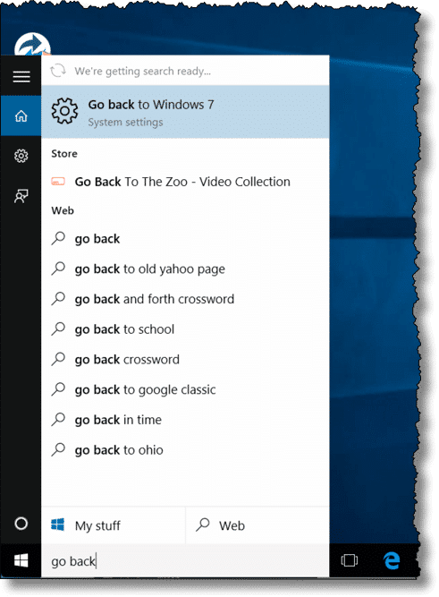This screenshot has width=439, height=597.
Task: Select the 'go back' web suggestion
Action: click(185, 239)
